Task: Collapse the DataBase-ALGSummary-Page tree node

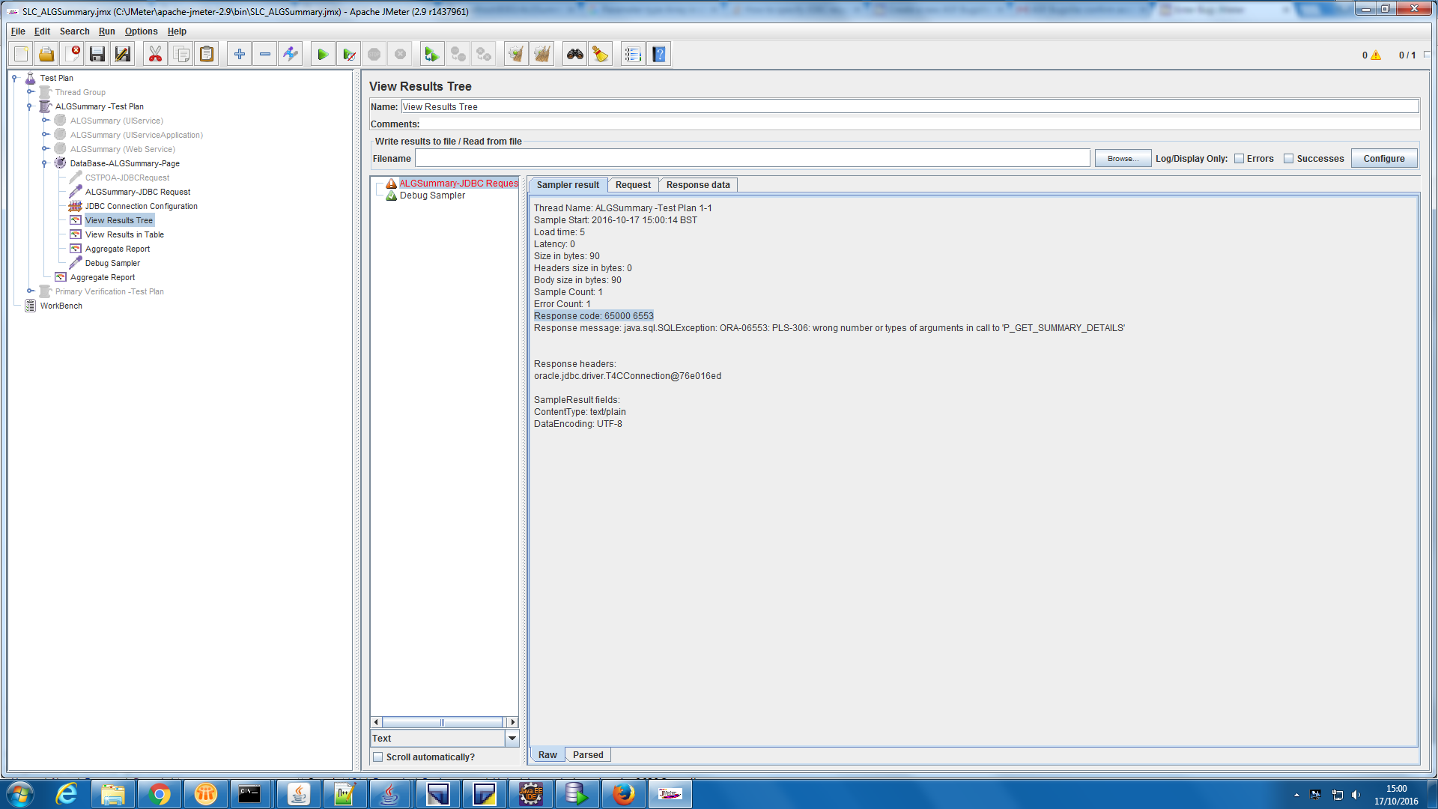Action: click(45, 163)
